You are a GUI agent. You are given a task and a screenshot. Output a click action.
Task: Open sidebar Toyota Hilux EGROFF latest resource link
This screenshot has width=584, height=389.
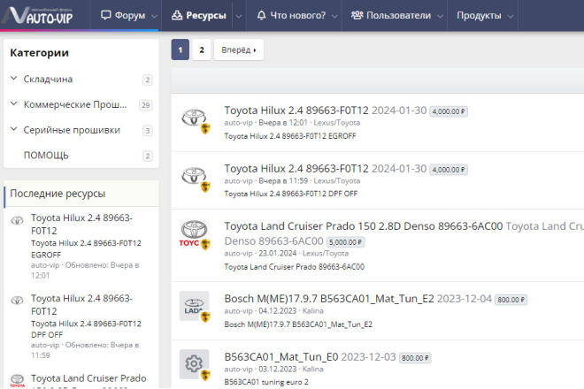click(81, 224)
